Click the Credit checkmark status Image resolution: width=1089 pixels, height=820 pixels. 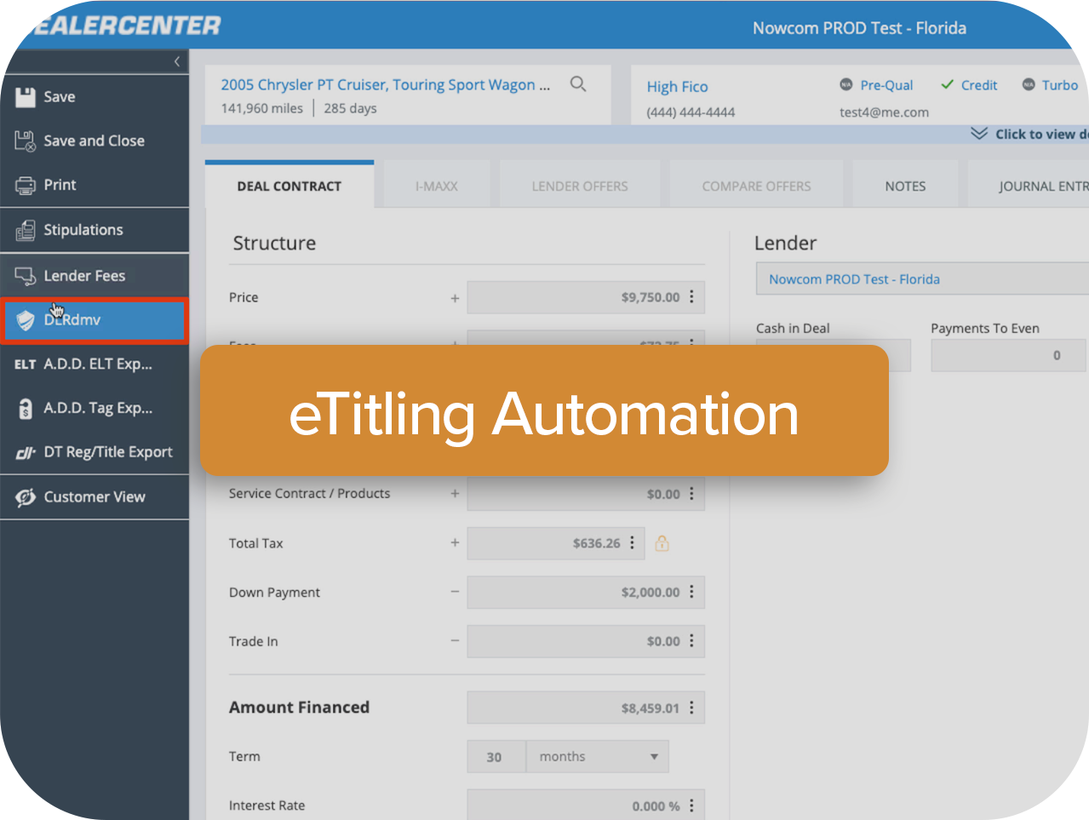pyautogui.click(x=969, y=85)
